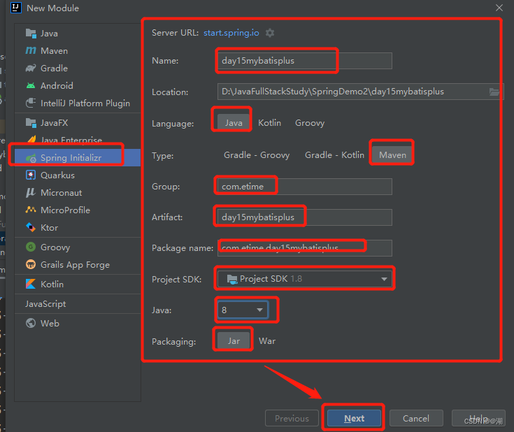Viewport: 514px width, 432px height.
Task: Select Micronaut module type
Action: pos(78,193)
